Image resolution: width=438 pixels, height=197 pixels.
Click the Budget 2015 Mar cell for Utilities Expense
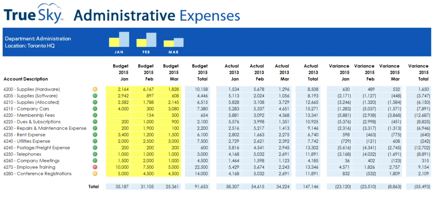[x=169, y=141]
